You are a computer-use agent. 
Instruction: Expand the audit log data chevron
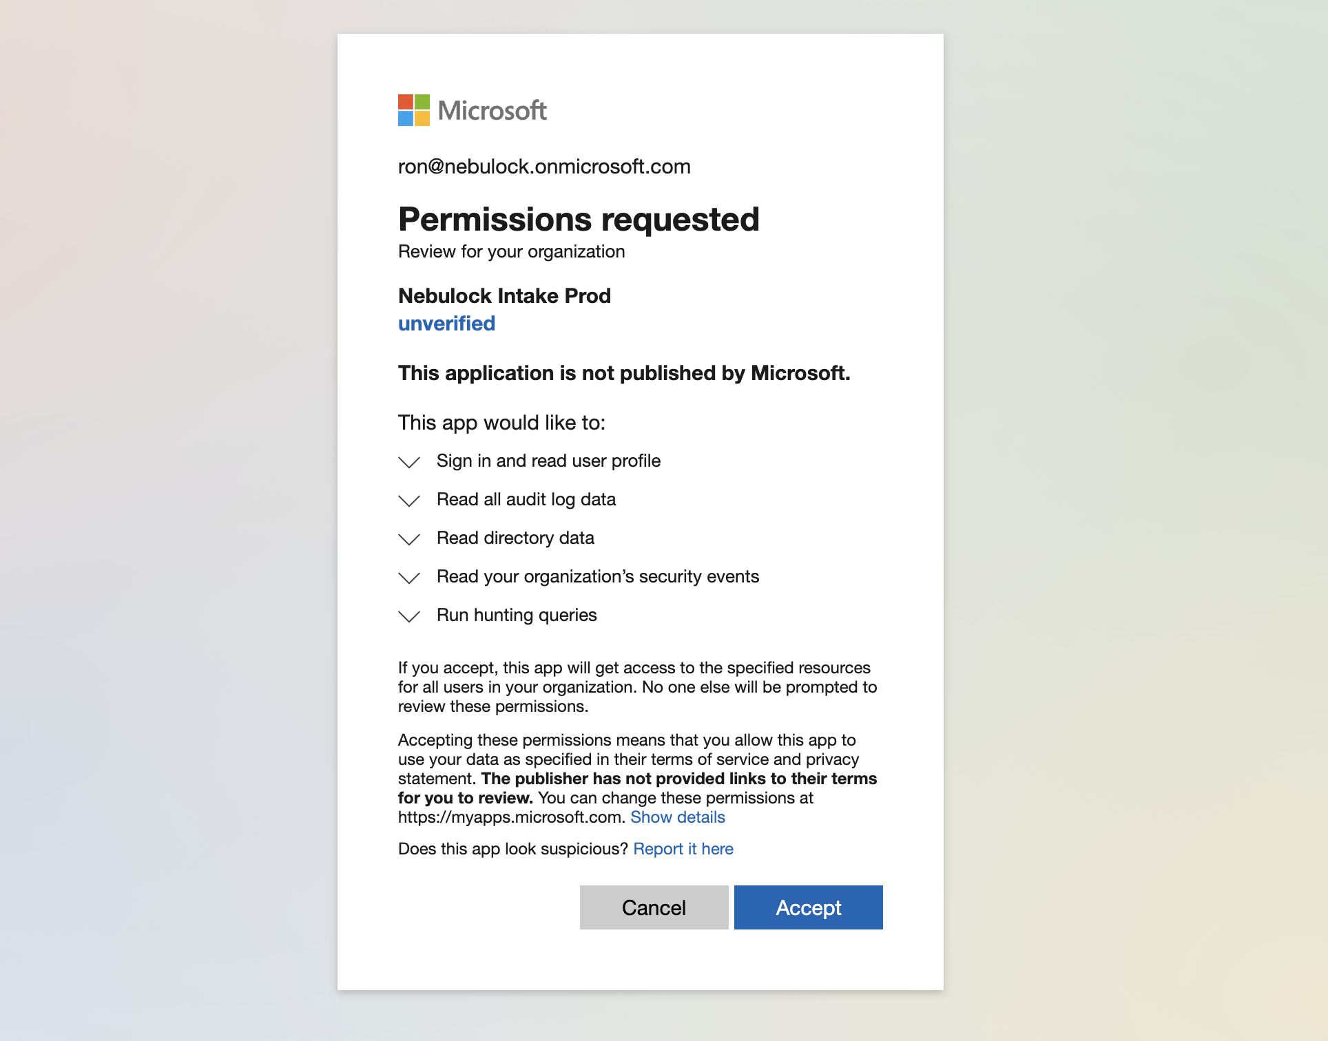coord(409,501)
